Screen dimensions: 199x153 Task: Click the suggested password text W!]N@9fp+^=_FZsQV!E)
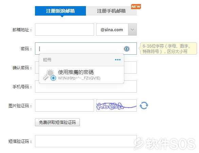pos(79,78)
